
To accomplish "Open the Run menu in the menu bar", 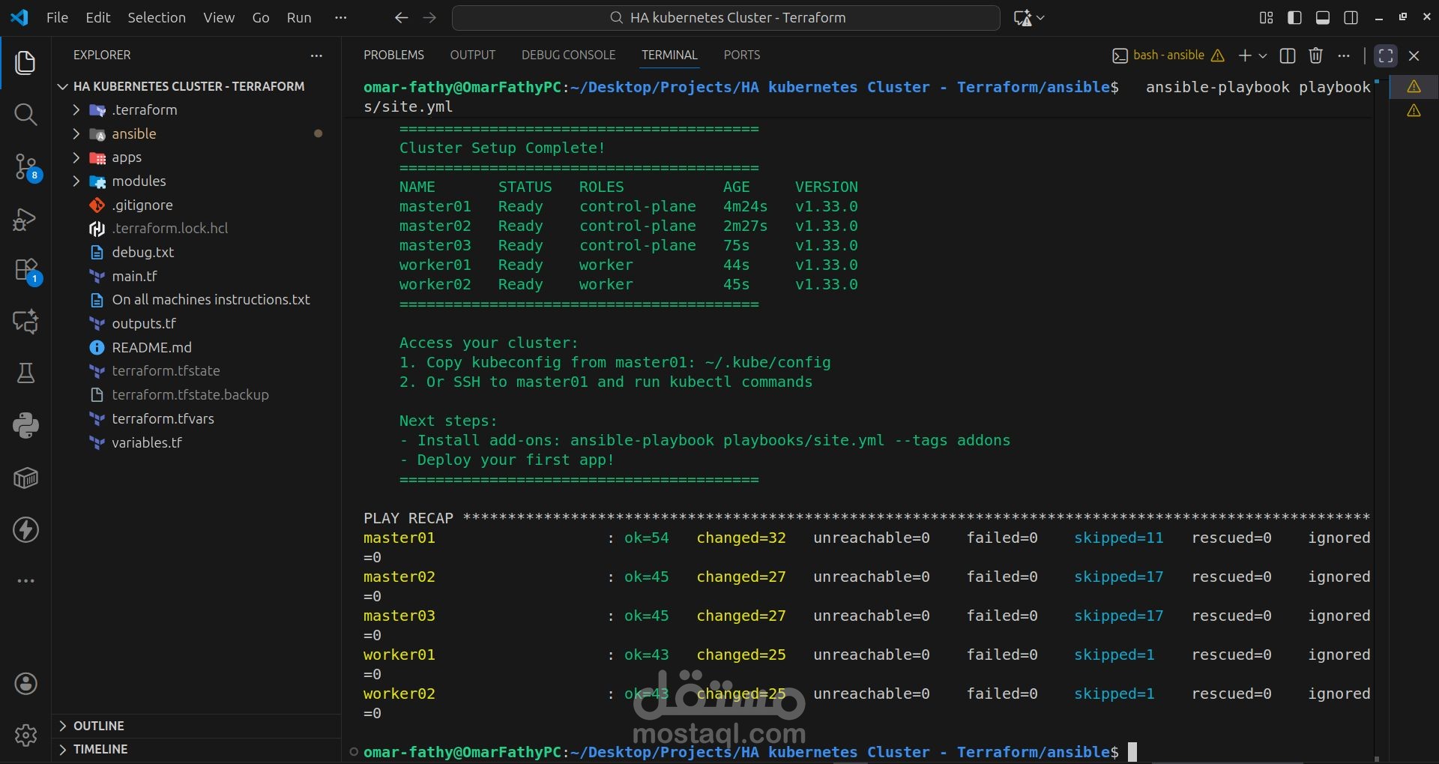I will point(299,17).
